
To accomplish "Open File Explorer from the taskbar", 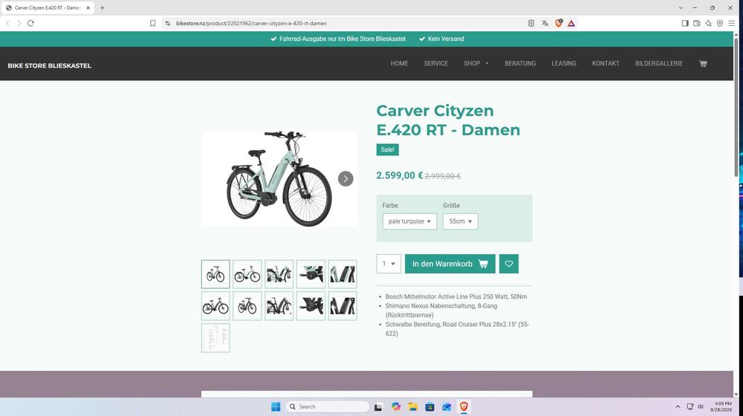I will 412,406.
